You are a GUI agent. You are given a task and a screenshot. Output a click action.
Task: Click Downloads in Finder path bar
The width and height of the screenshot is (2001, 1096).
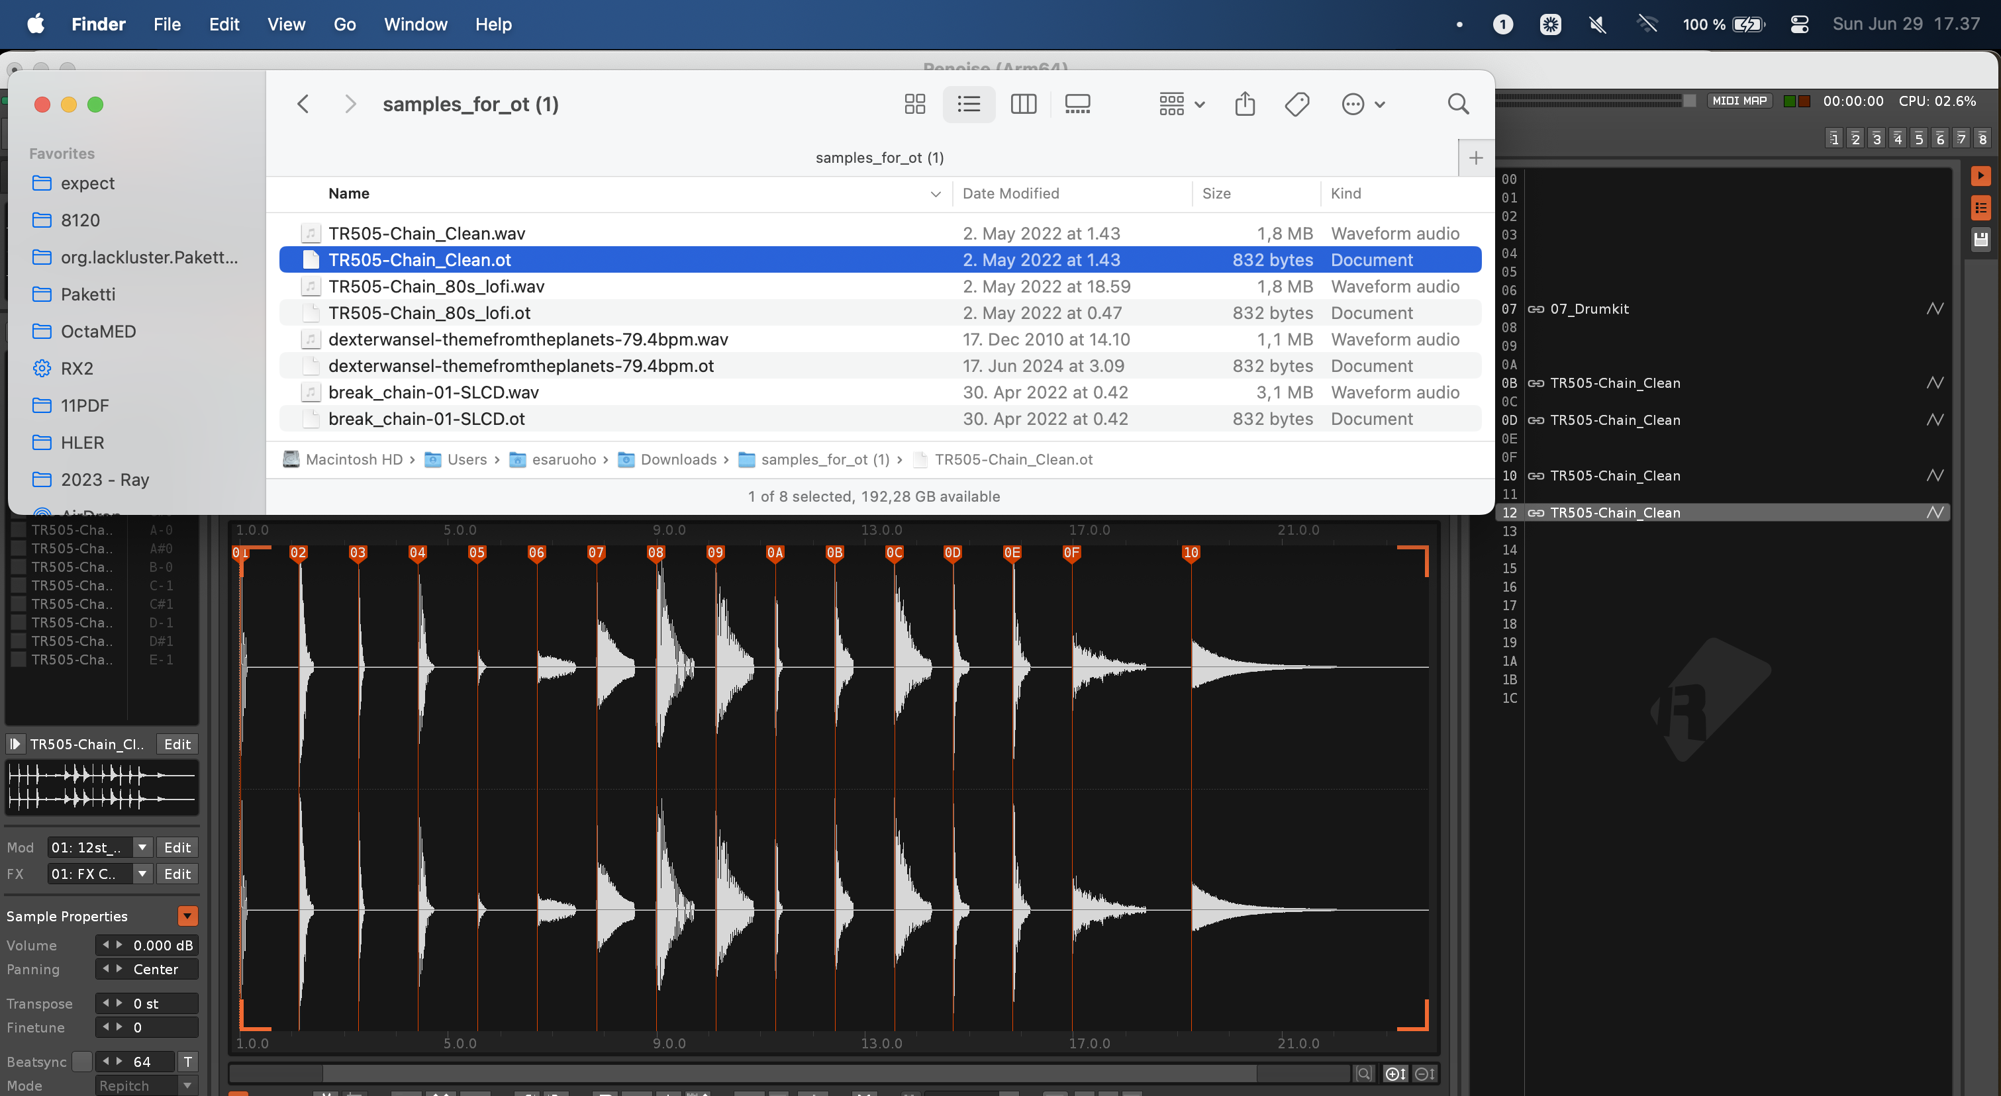tap(668, 459)
